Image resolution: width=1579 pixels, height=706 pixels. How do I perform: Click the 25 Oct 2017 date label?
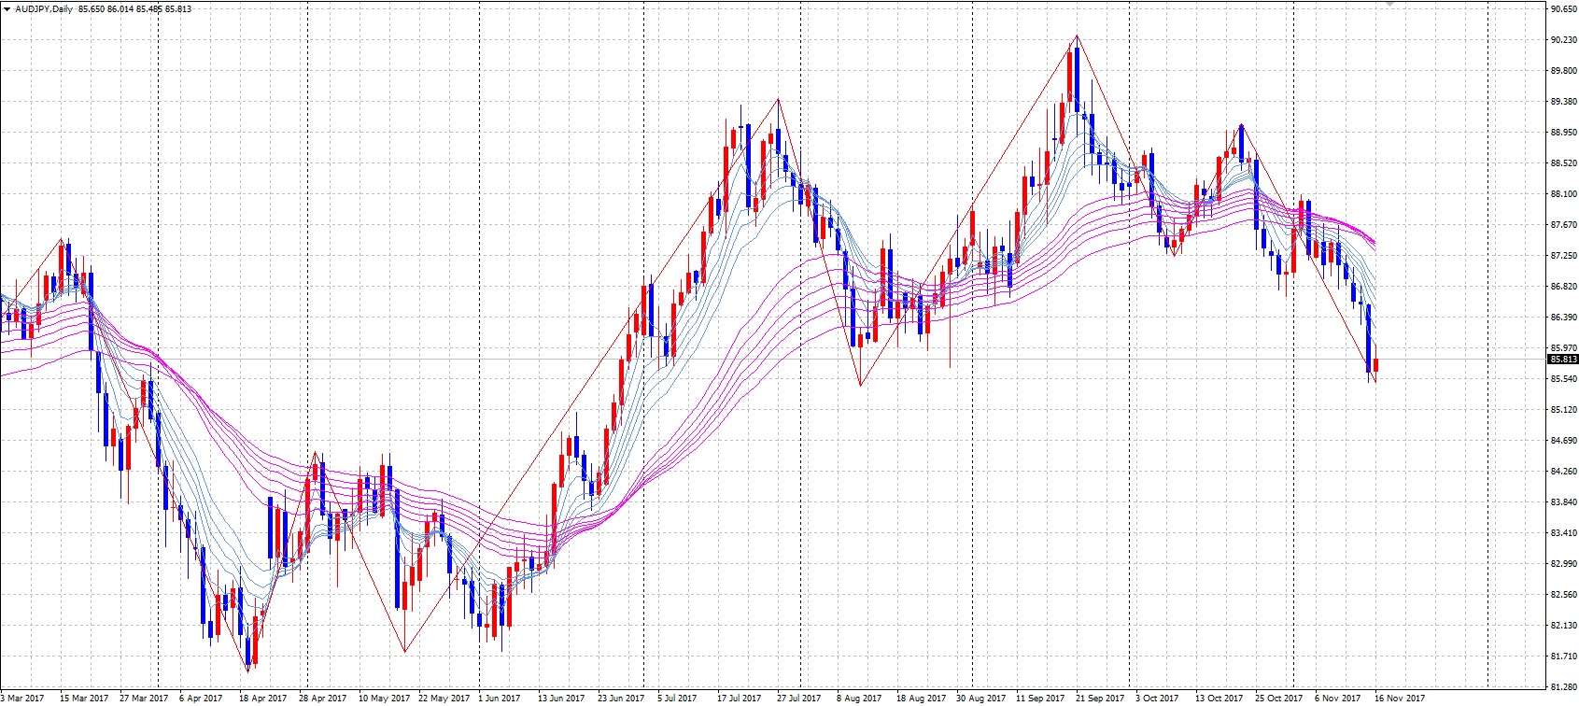click(x=1279, y=699)
